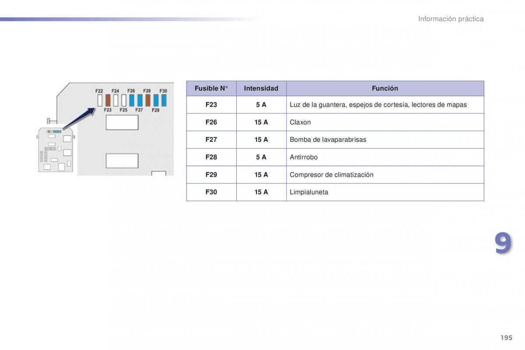Click the 15 A value in the F29 row
525x350 pixels.
pyautogui.click(x=261, y=175)
